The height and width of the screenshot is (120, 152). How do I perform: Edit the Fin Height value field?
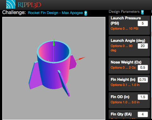point(143,79)
